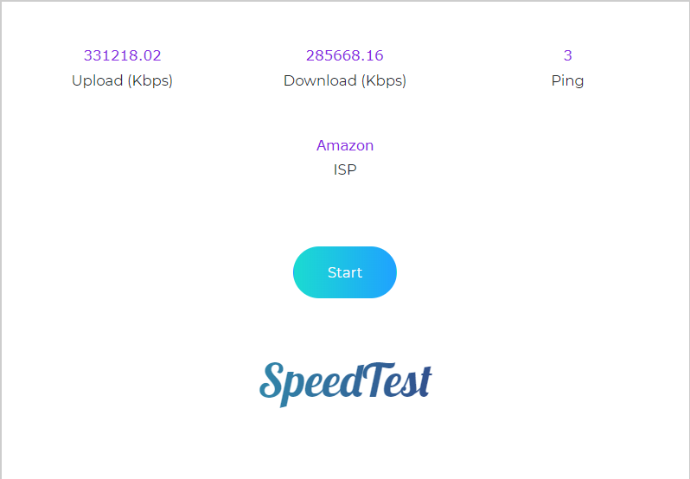Image resolution: width=690 pixels, height=479 pixels.
Task: Click the Upload (Kbps) label
Action: coord(122,80)
